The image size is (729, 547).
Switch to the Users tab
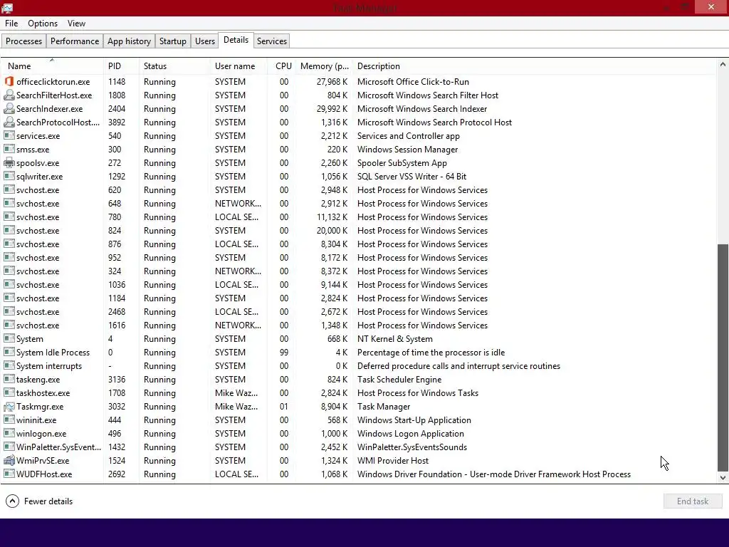pyautogui.click(x=204, y=41)
